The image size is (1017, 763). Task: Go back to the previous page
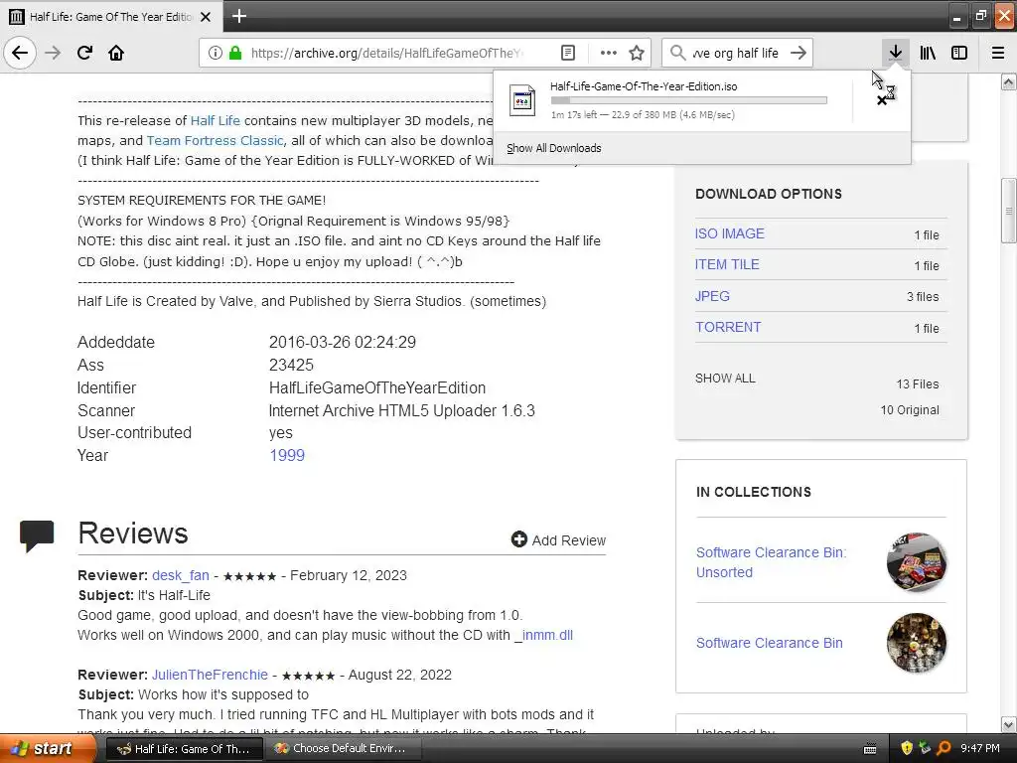20,53
